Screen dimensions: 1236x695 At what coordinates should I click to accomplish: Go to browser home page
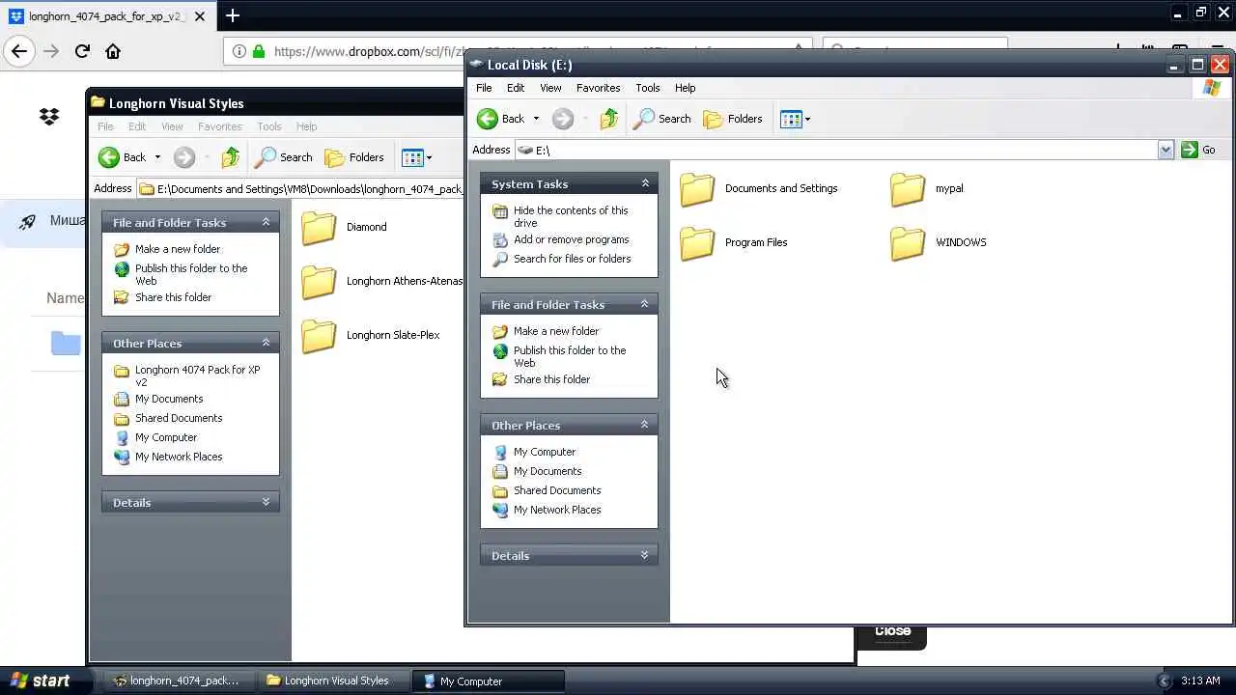[x=113, y=51]
